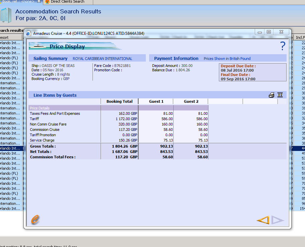305x247 pixels.
Task: Click the Booking Total column header
Action: click(x=119, y=101)
